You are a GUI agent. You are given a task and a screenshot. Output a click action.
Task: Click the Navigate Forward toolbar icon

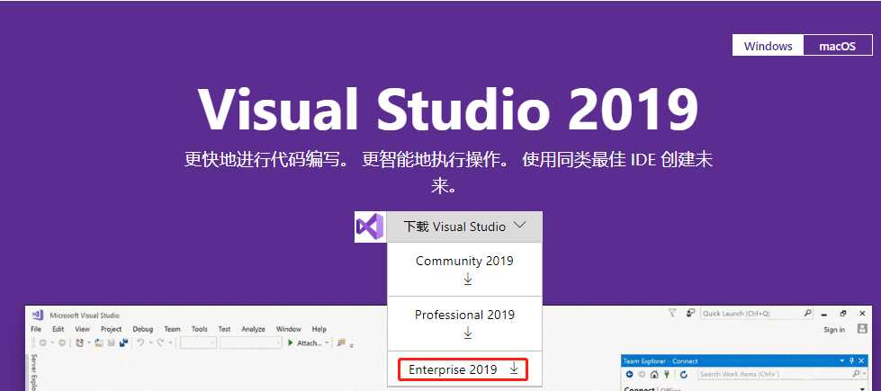click(x=62, y=342)
